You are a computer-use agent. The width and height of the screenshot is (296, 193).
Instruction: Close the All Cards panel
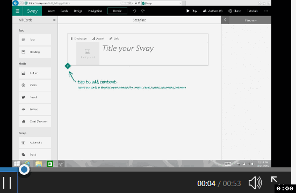(x=54, y=20)
